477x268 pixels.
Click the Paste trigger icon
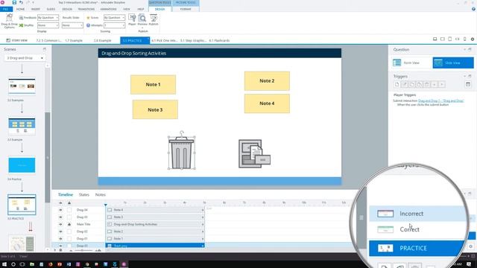tap(419, 84)
